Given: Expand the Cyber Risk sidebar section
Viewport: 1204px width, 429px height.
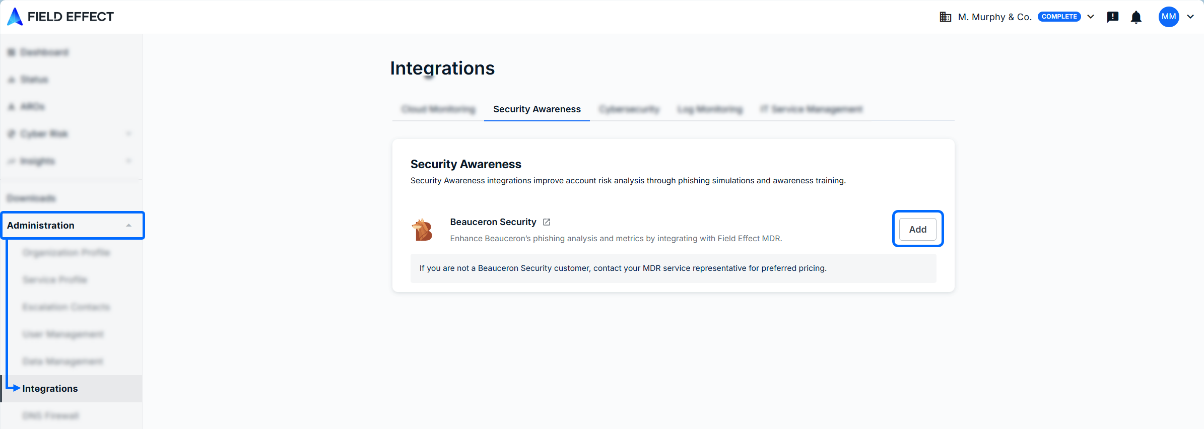Looking at the screenshot, I should tap(129, 134).
